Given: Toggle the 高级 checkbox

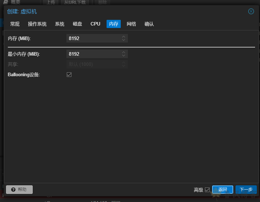Looking at the screenshot, I should click(207, 190).
